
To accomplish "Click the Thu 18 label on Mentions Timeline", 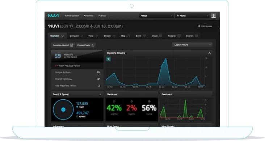I will [149, 87].
